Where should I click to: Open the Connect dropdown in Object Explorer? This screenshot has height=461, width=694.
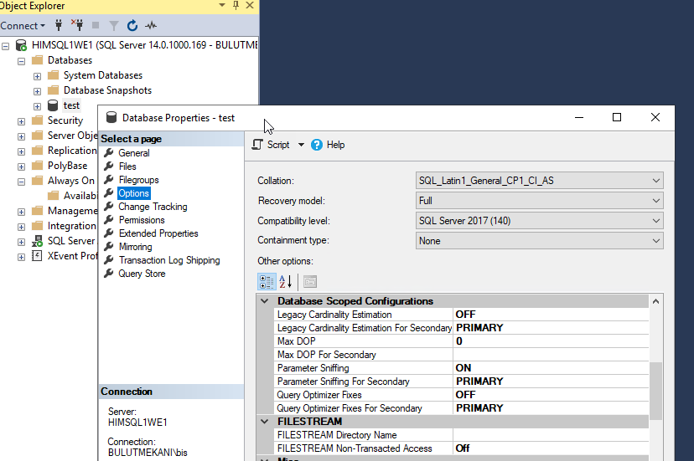[x=23, y=26]
